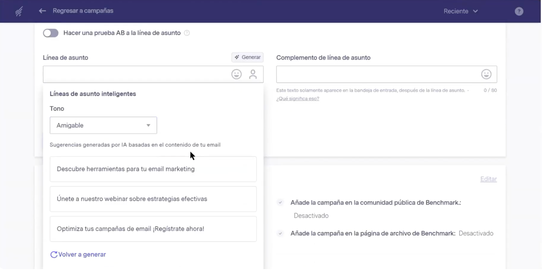This screenshot has height=271, width=542.
Task: Focus the Línea de asunto input field
Action: coord(153,74)
